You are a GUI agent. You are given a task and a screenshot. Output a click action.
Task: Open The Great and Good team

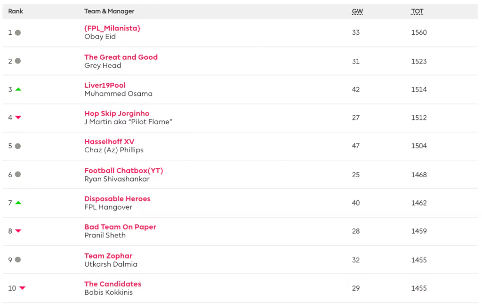click(121, 57)
